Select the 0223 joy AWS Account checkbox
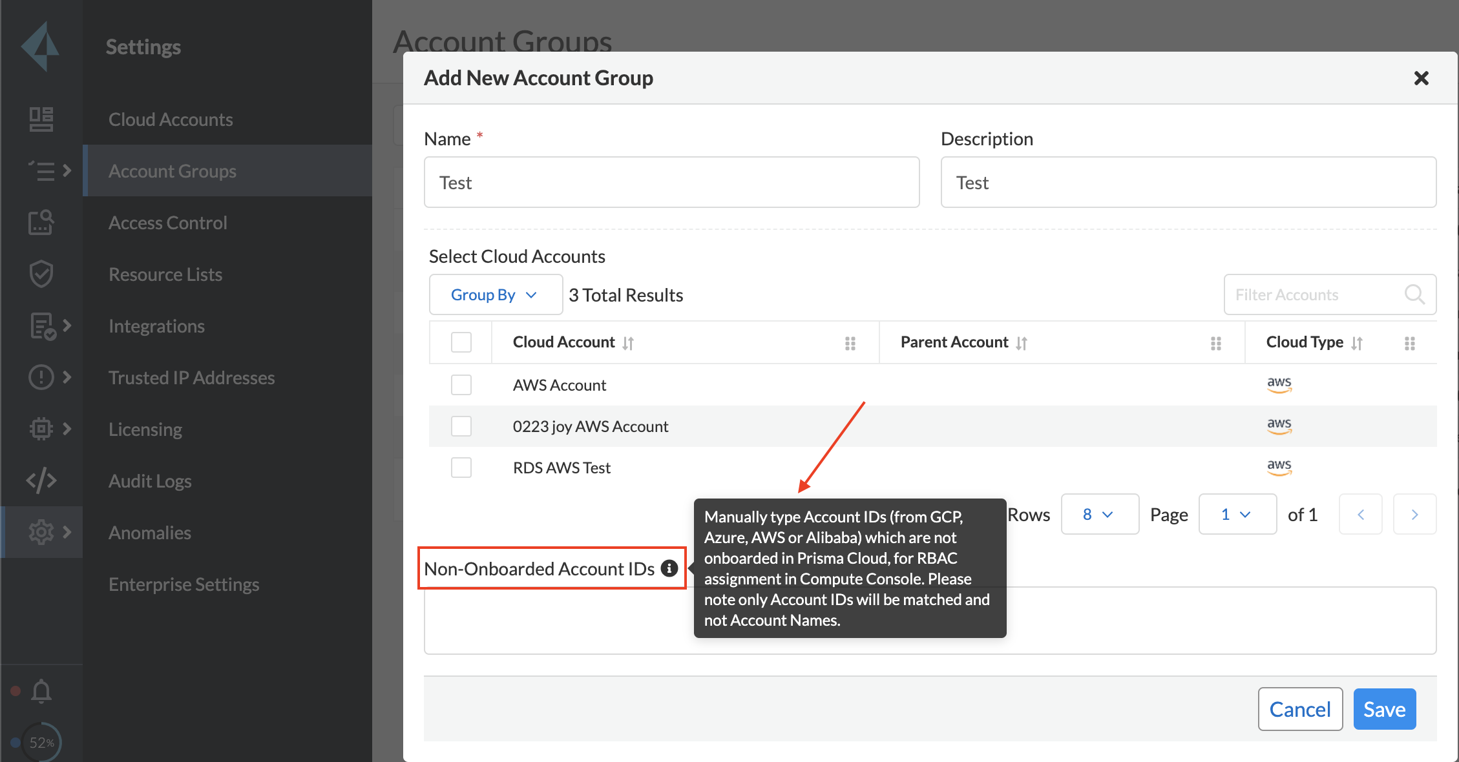This screenshot has width=1459, height=762. click(461, 426)
